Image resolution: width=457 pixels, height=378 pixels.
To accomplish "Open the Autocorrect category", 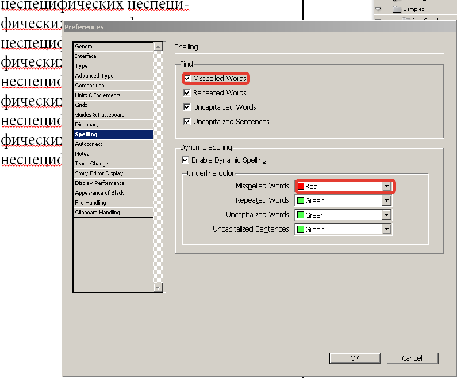I will 113,144.
